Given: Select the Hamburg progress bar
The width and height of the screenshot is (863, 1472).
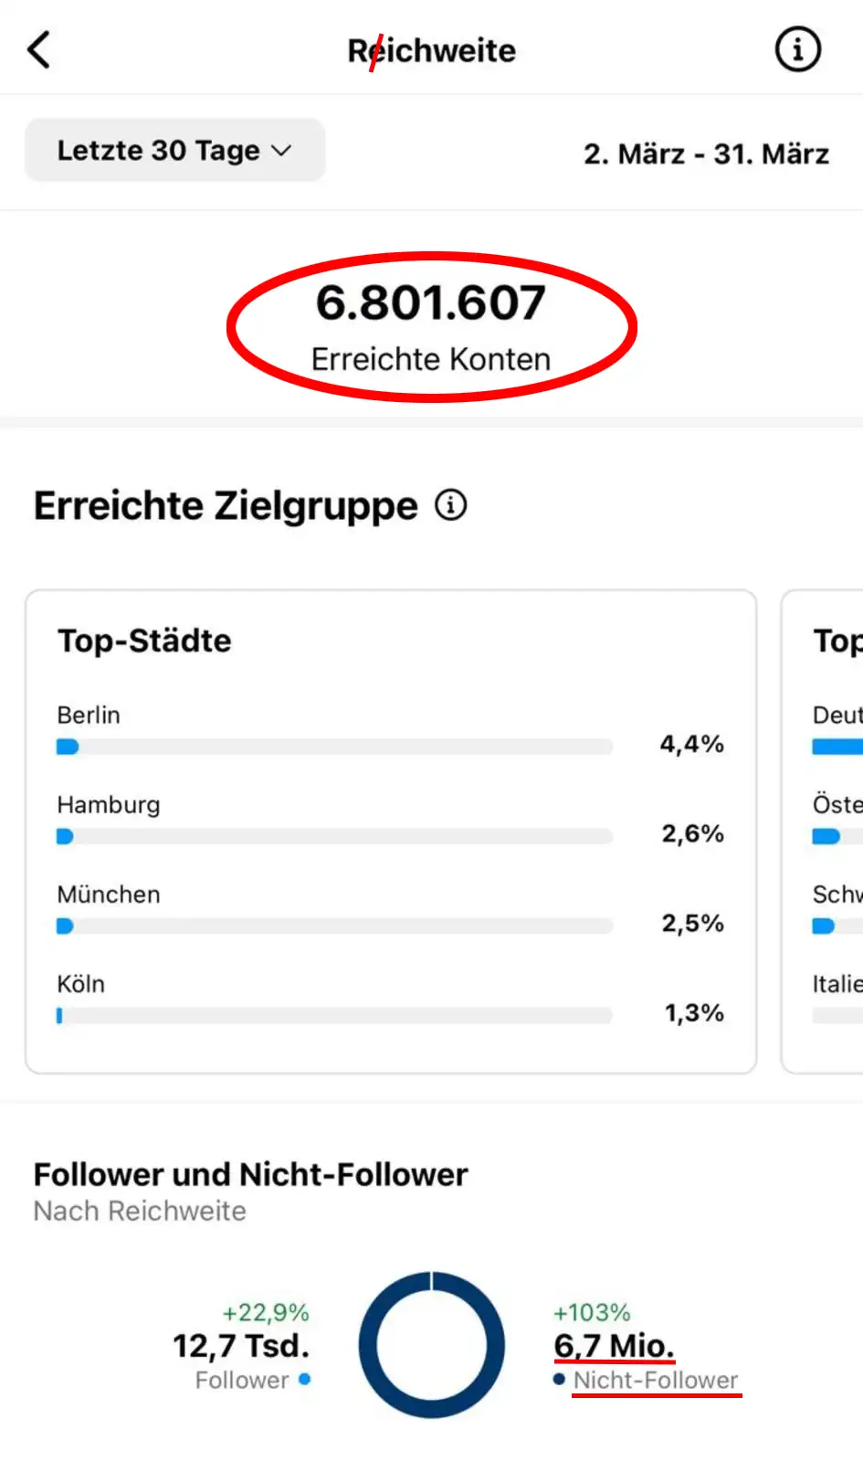Looking at the screenshot, I should [x=334, y=836].
